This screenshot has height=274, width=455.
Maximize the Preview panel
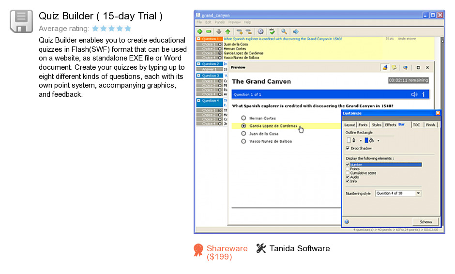click(x=418, y=67)
